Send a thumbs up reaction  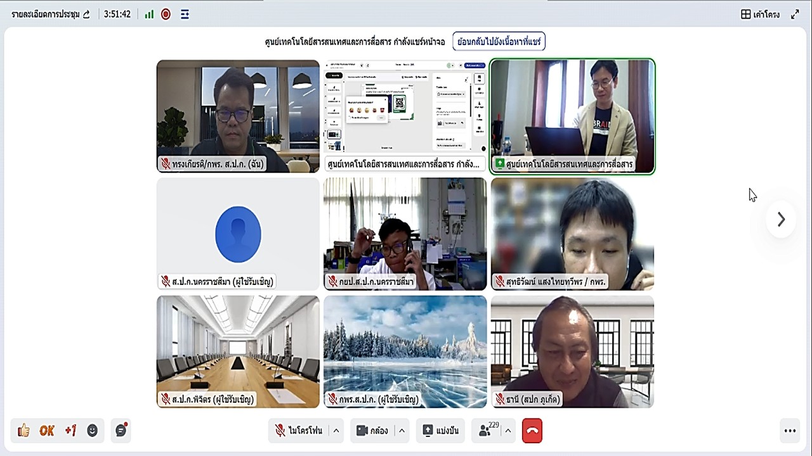tap(23, 431)
